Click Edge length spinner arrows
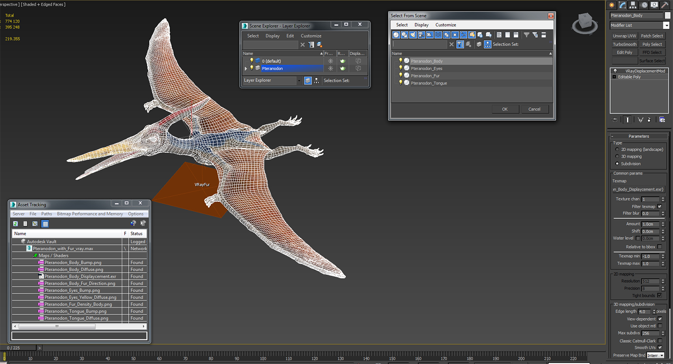The height and width of the screenshot is (364, 673). tap(654, 312)
